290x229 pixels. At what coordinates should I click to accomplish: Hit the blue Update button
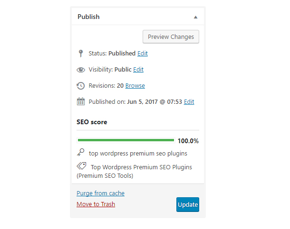188,205
